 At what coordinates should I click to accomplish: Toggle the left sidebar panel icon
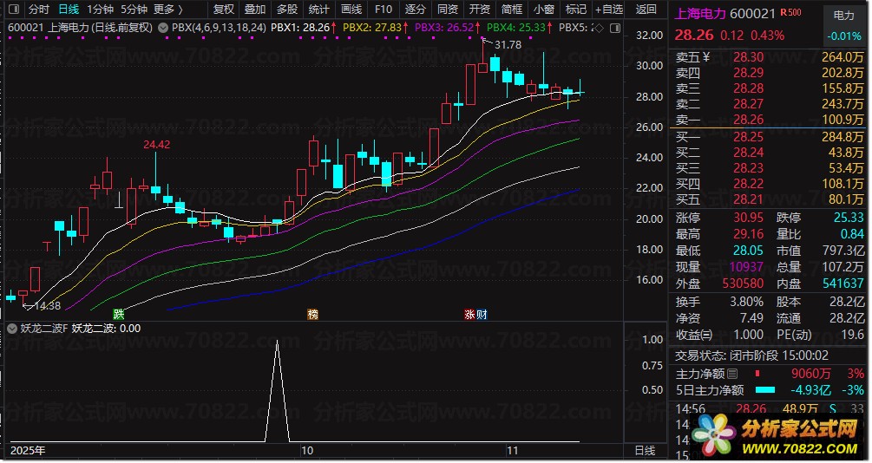pos(15,10)
